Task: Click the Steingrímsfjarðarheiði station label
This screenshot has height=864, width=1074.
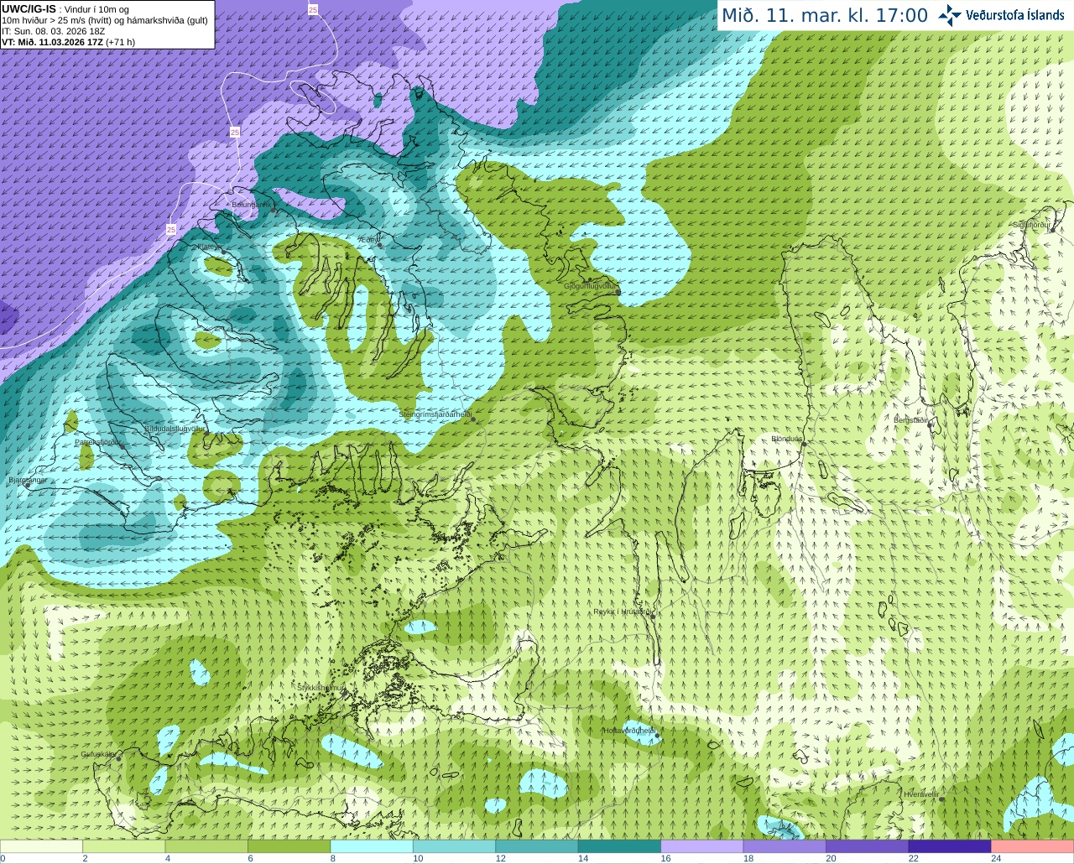Action: click(435, 414)
